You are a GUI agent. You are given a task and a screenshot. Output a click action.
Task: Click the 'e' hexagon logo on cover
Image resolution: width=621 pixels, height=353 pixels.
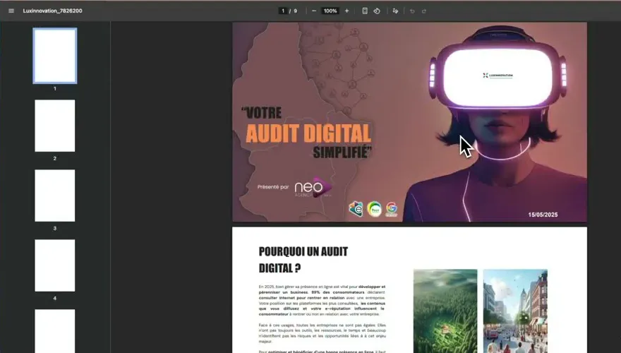click(x=356, y=209)
